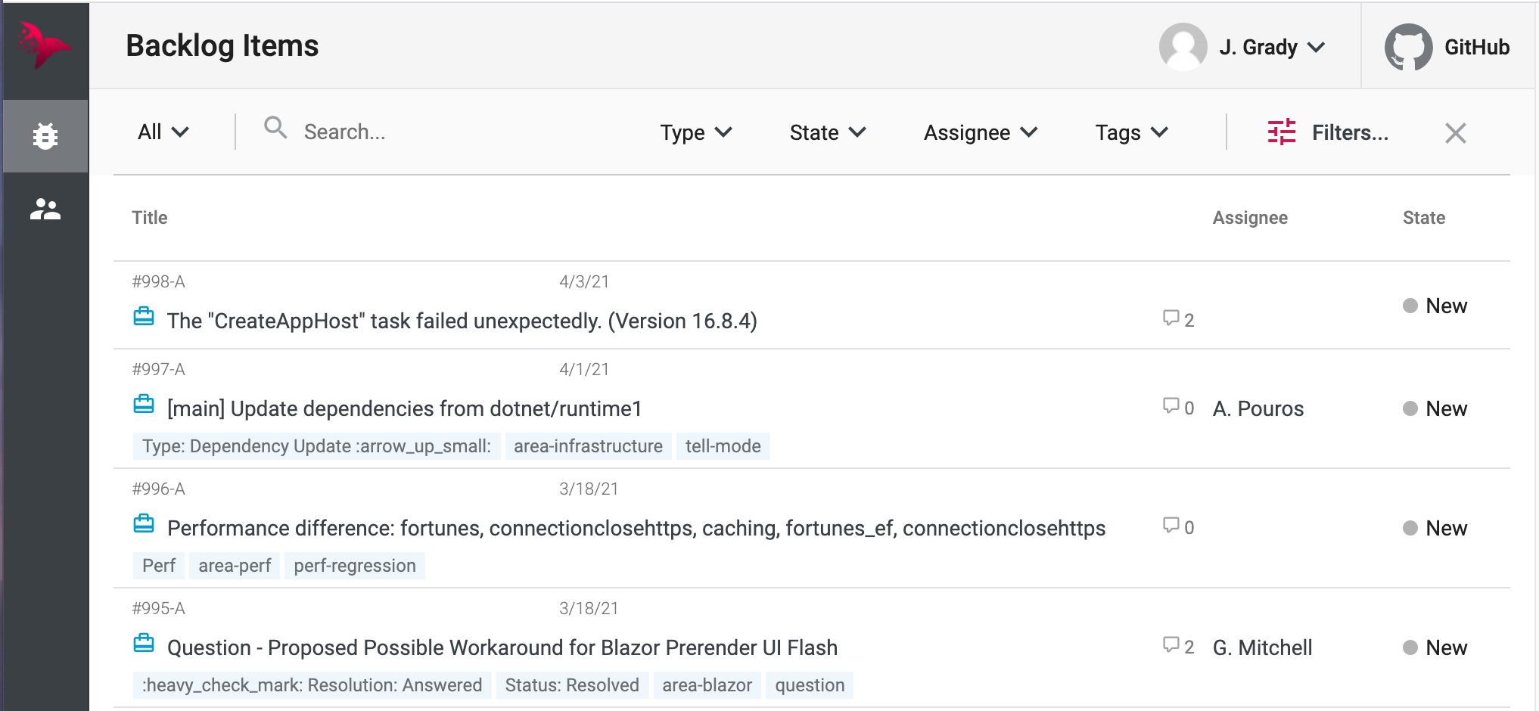1539x711 pixels.
Task: Expand the Type filter dropdown
Action: pos(696,132)
